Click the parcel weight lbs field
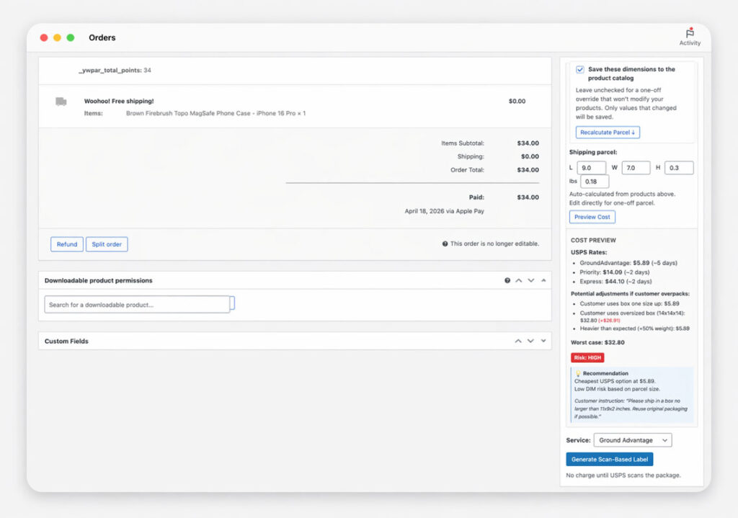The height and width of the screenshot is (518, 738). [x=594, y=182]
